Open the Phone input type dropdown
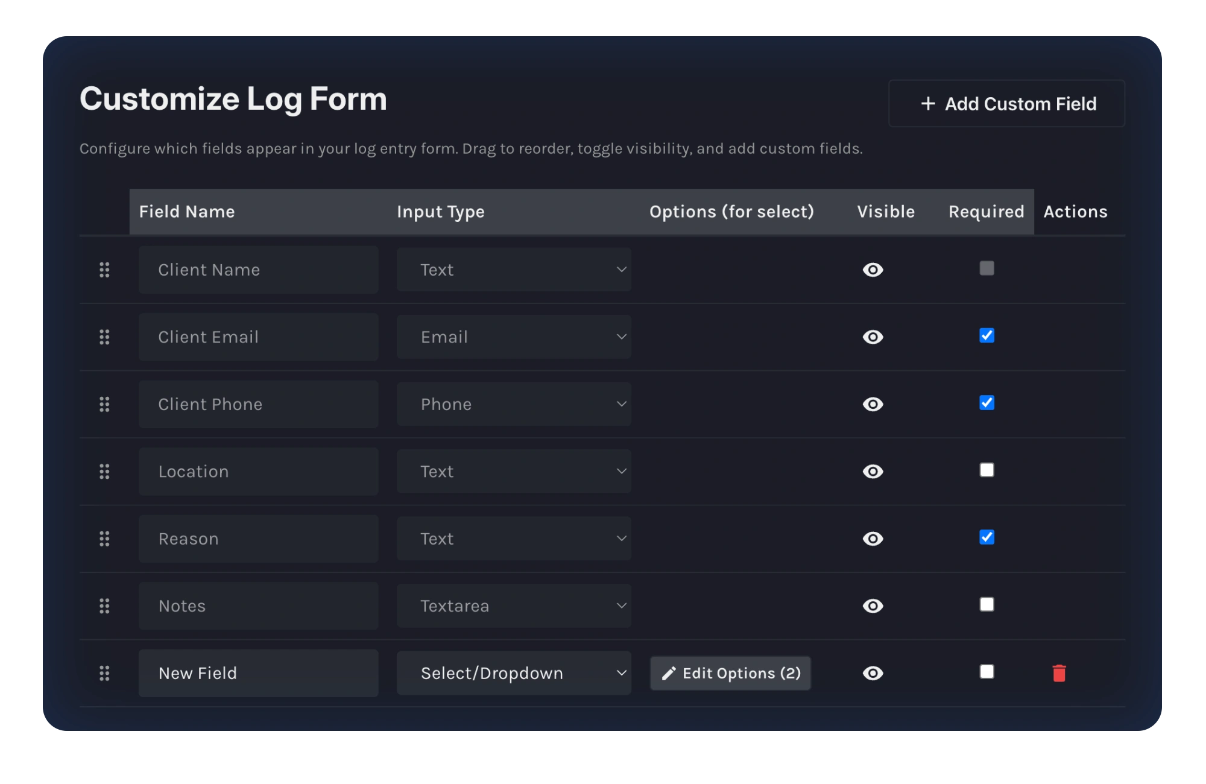Viewport: 1206px width, 784px height. tap(514, 404)
